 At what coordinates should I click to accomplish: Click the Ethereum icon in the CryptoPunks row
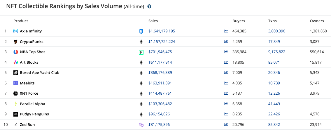tap(141, 42)
